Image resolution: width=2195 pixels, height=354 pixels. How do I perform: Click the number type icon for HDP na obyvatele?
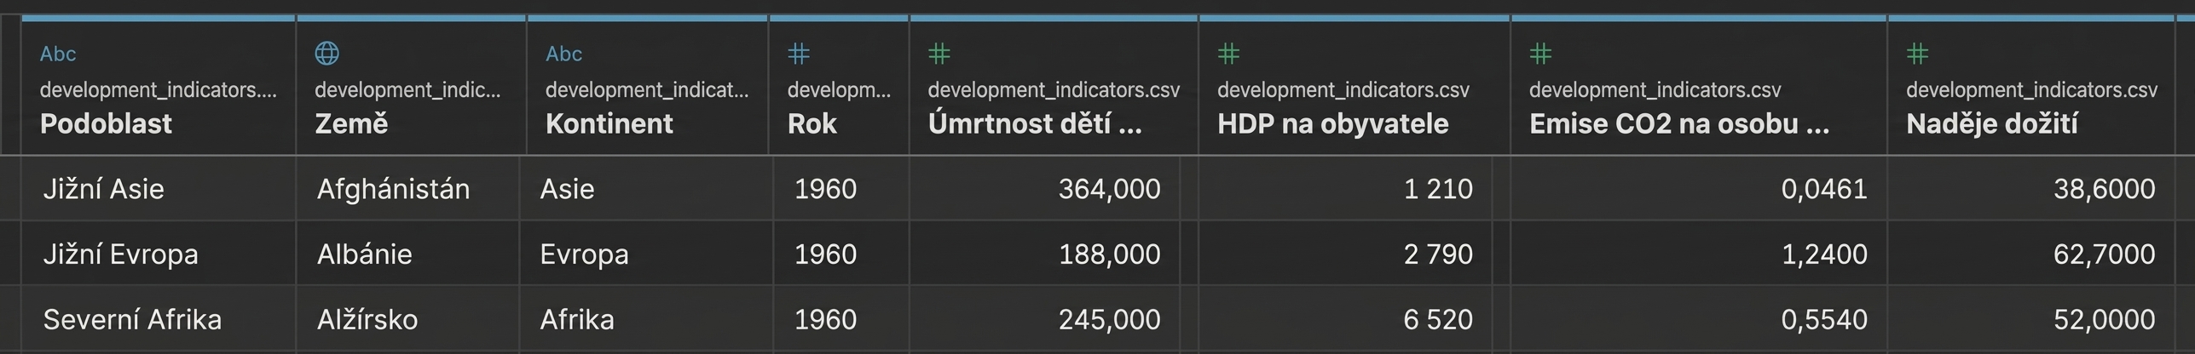[x=1228, y=54]
